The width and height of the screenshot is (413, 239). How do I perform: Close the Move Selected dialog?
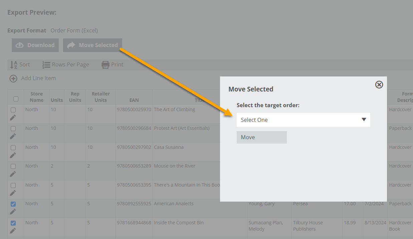pos(379,85)
